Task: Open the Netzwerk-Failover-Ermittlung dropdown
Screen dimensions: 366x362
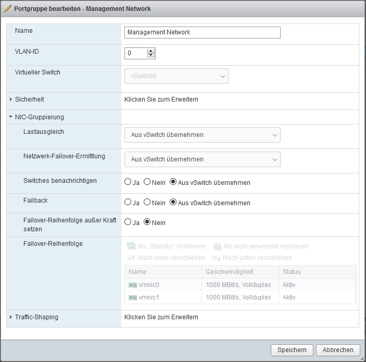Action: 202,159
